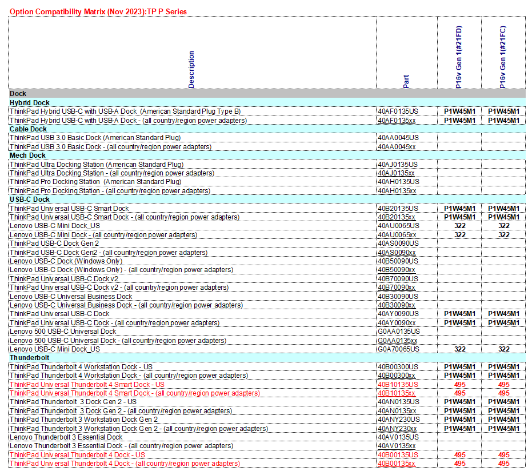Select part number 40AF0135xx
This screenshot has height=475, width=532.
coord(397,121)
